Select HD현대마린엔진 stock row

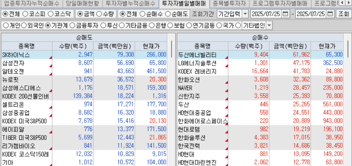260,162
